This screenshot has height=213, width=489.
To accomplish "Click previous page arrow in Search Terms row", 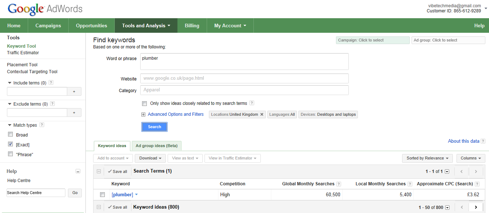I will [462, 171].
